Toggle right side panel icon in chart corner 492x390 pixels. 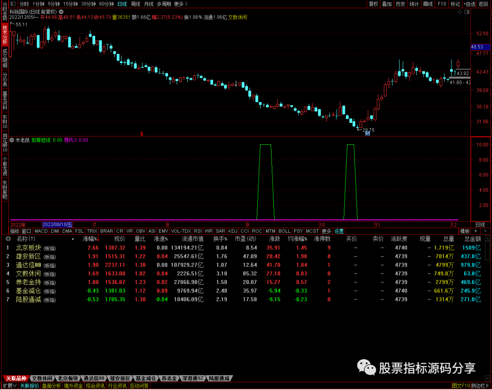pyautogui.click(x=467, y=12)
